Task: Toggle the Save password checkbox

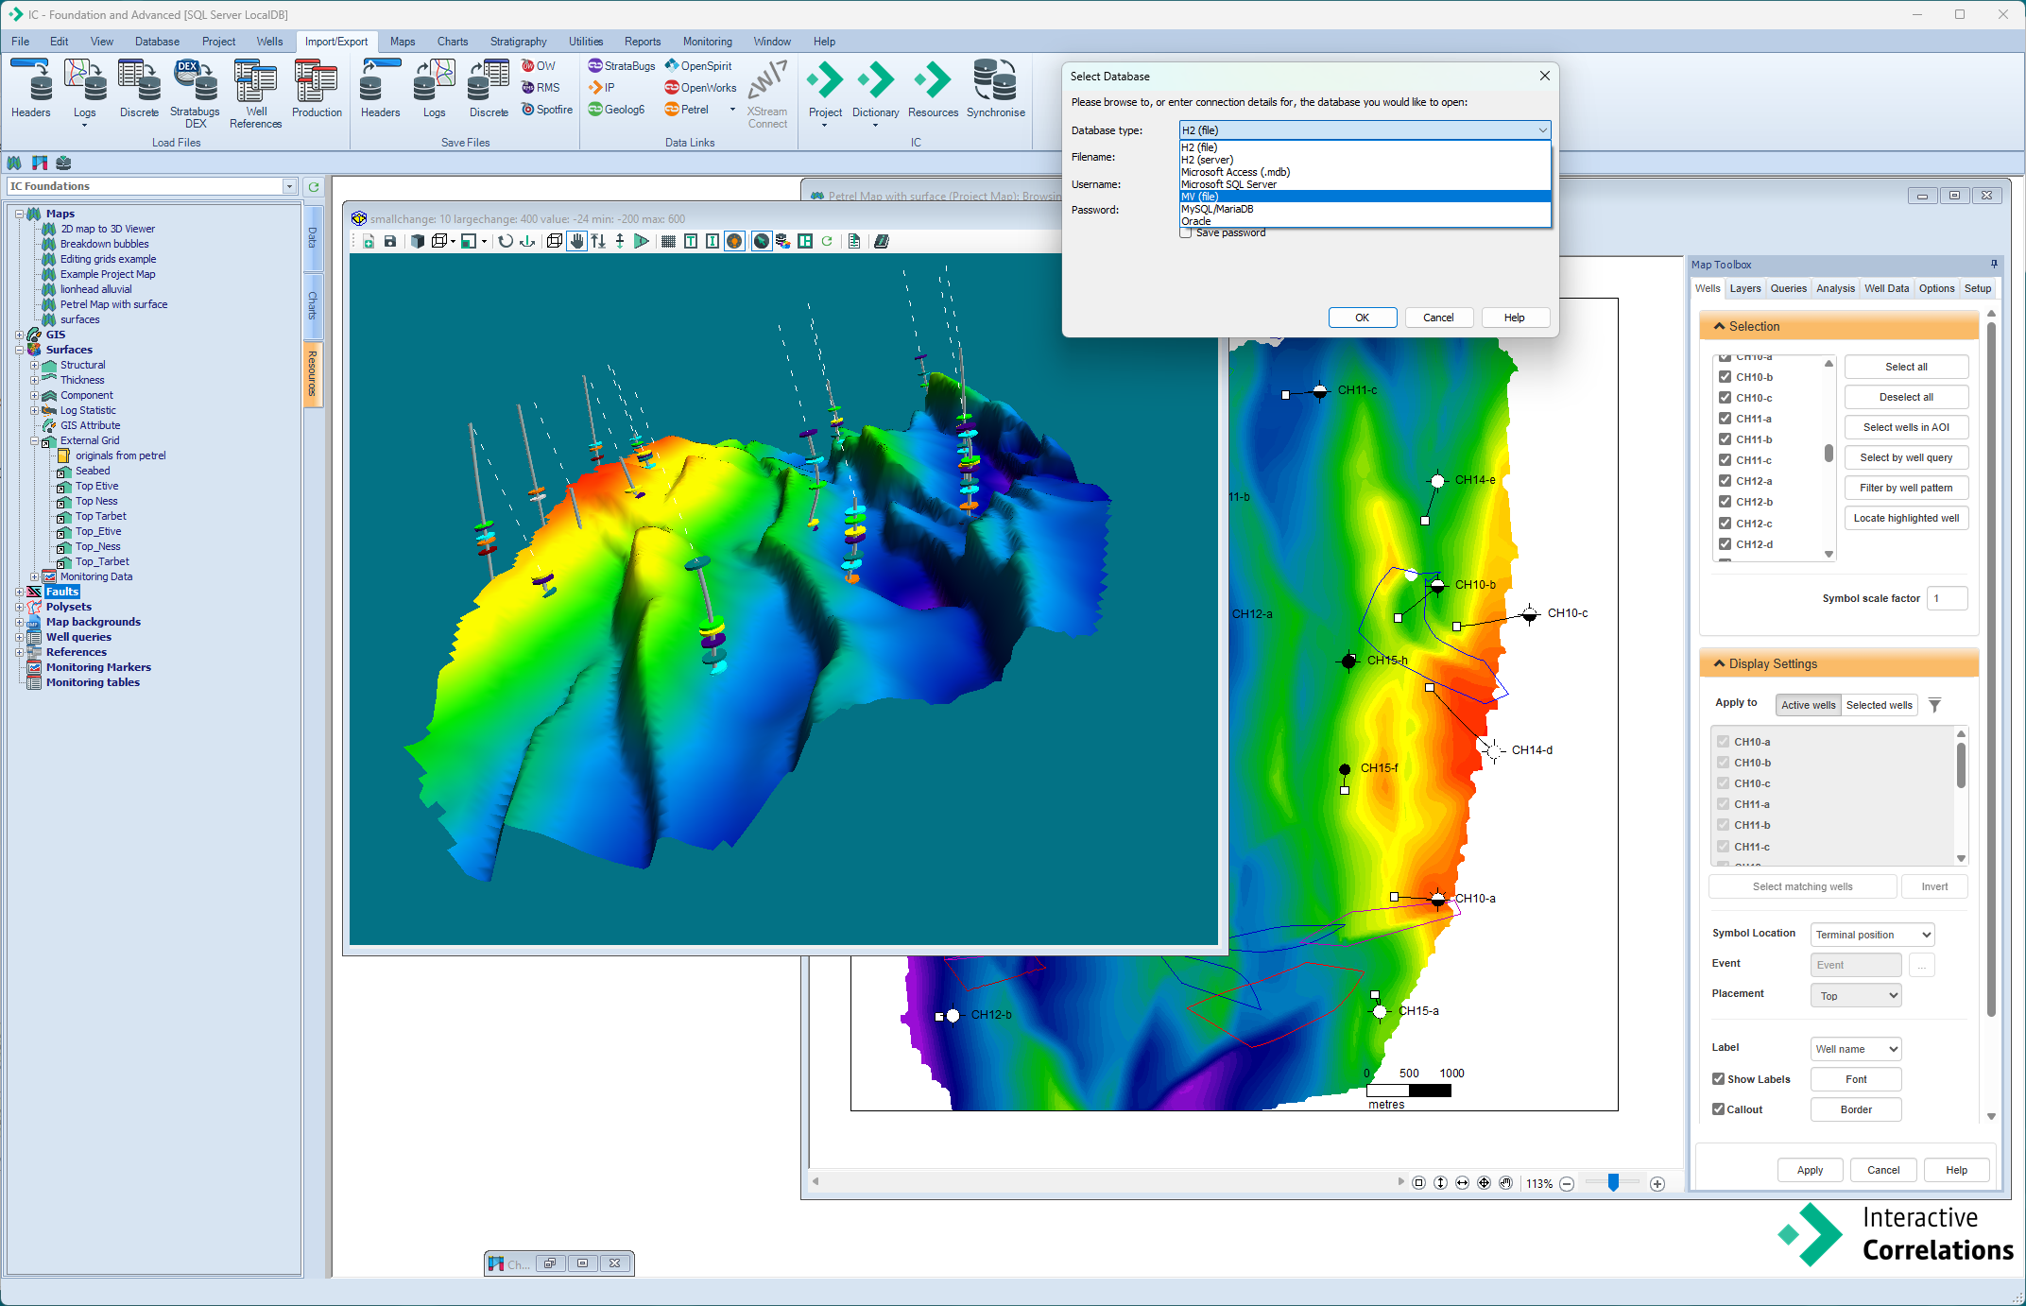Action: pos(1181,233)
